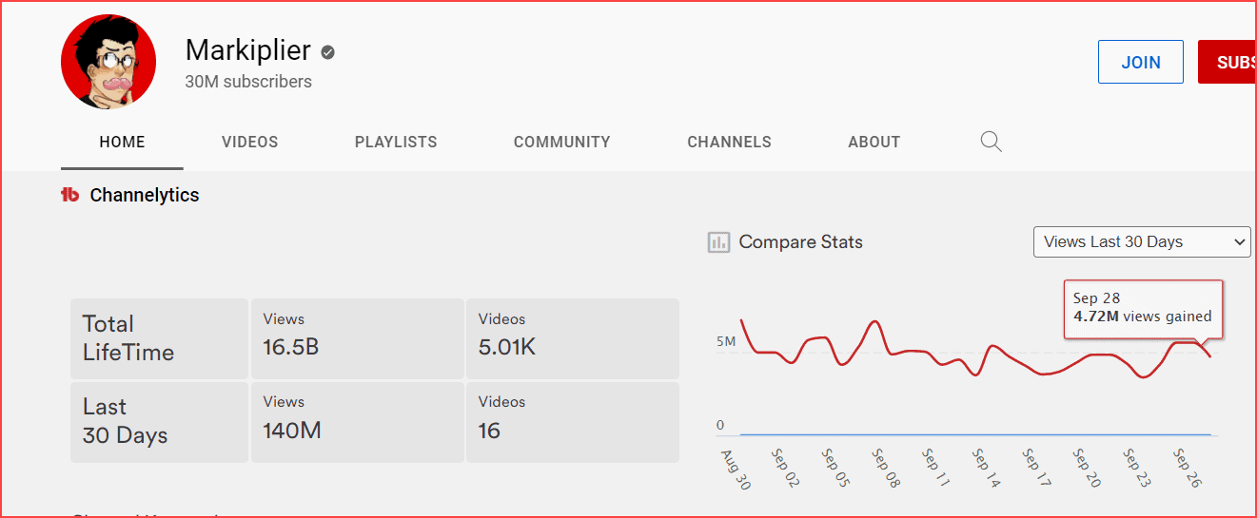
Task: Click the 30M subscribers text
Action: 248,82
